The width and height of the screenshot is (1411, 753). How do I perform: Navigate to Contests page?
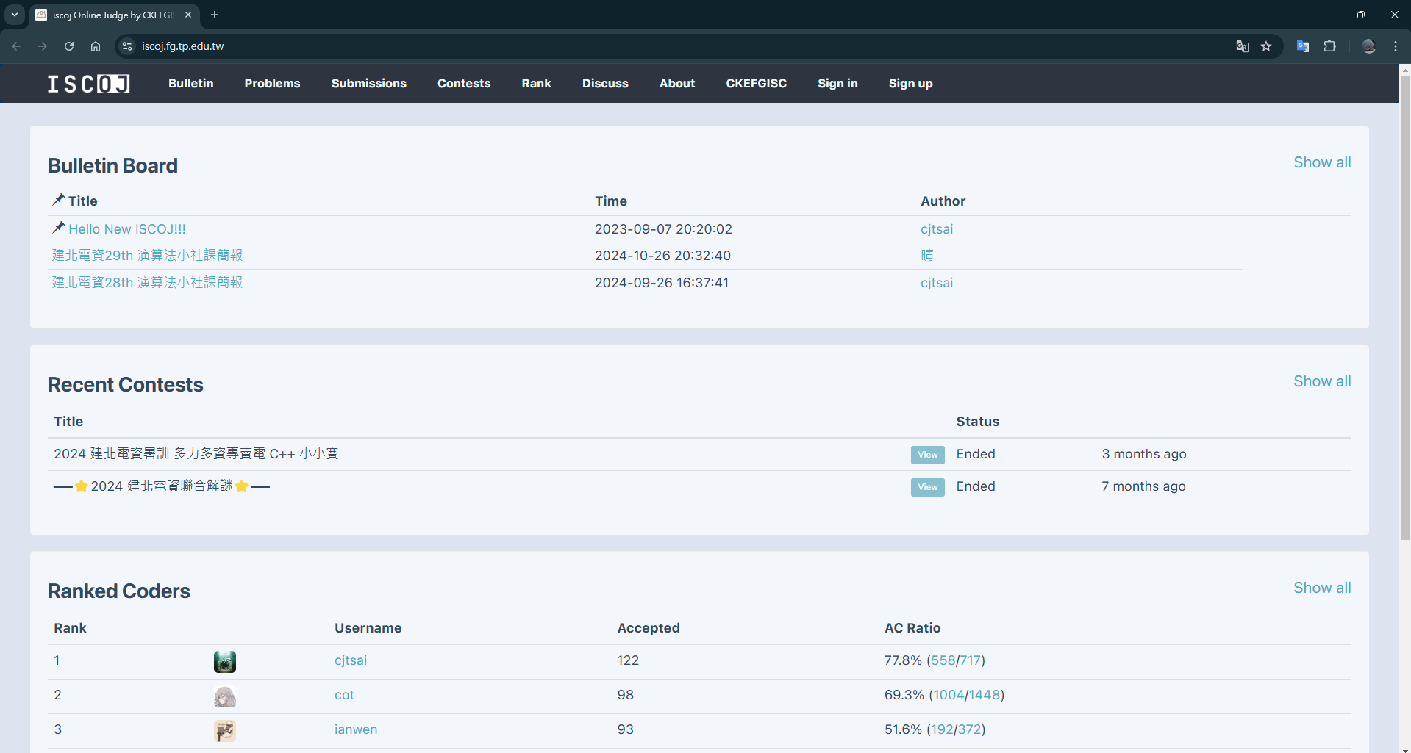tap(464, 84)
